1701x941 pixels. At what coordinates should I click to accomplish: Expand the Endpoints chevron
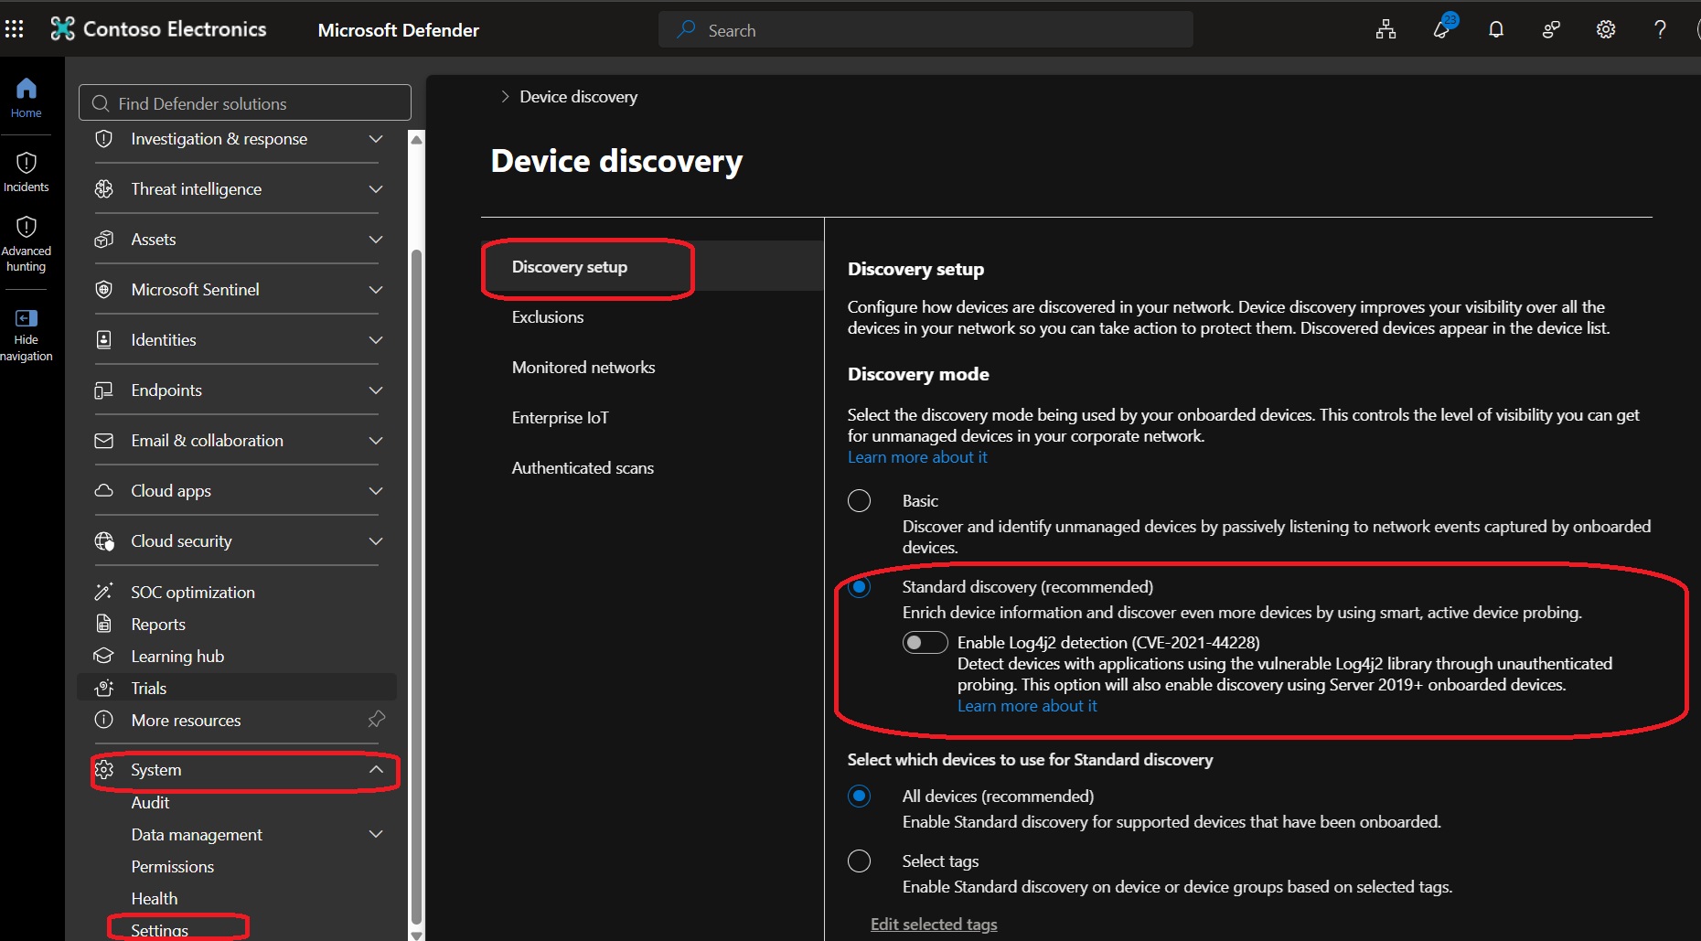(375, 390)
